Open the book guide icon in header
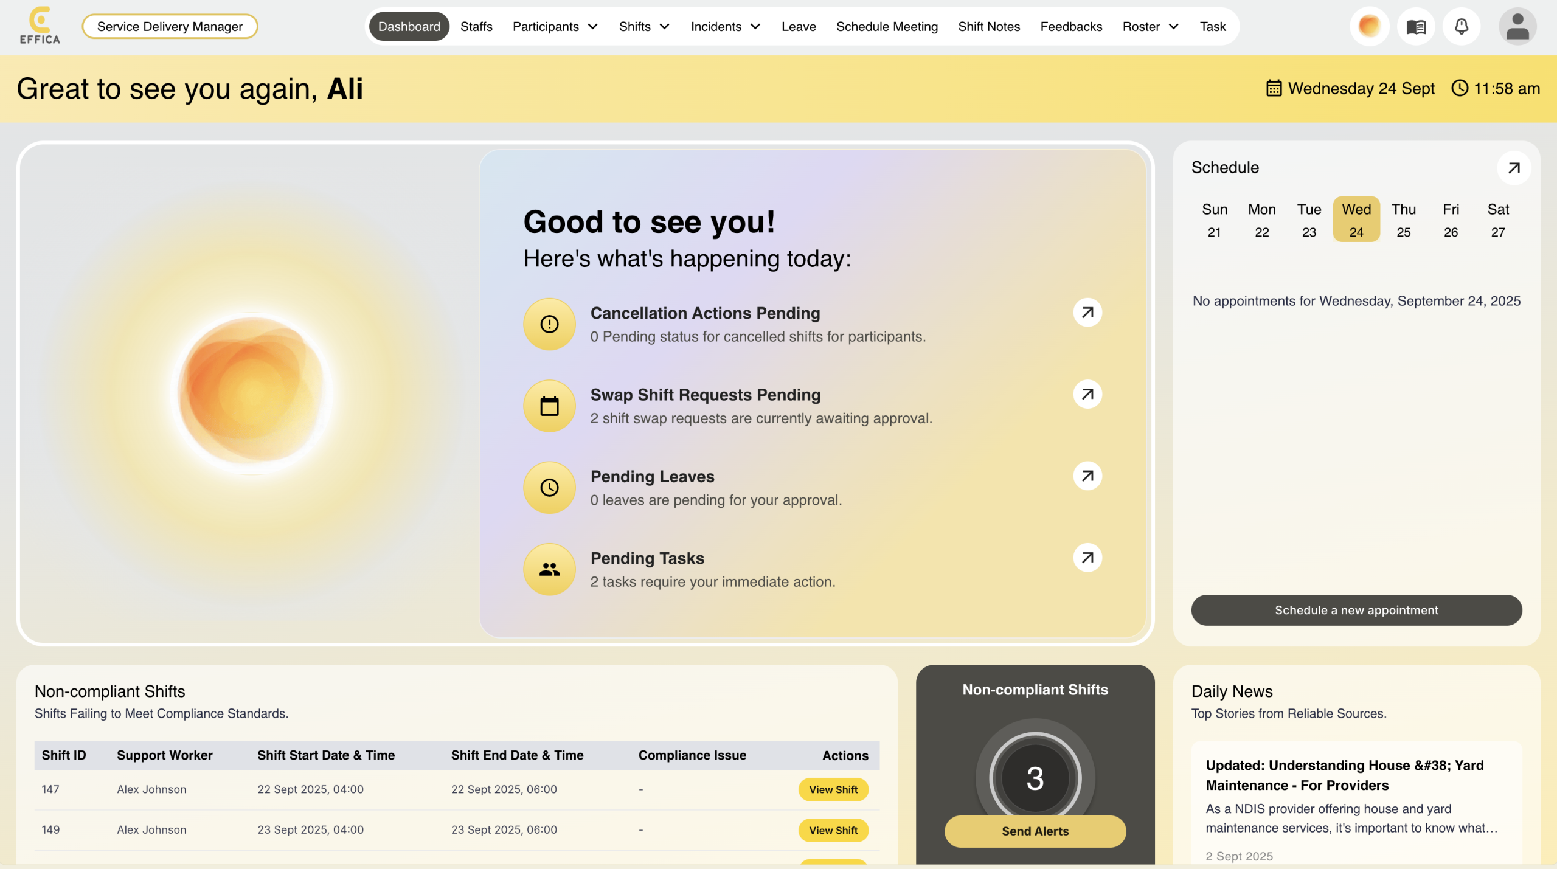The image size is (1557, 869). pos(1416,26)
